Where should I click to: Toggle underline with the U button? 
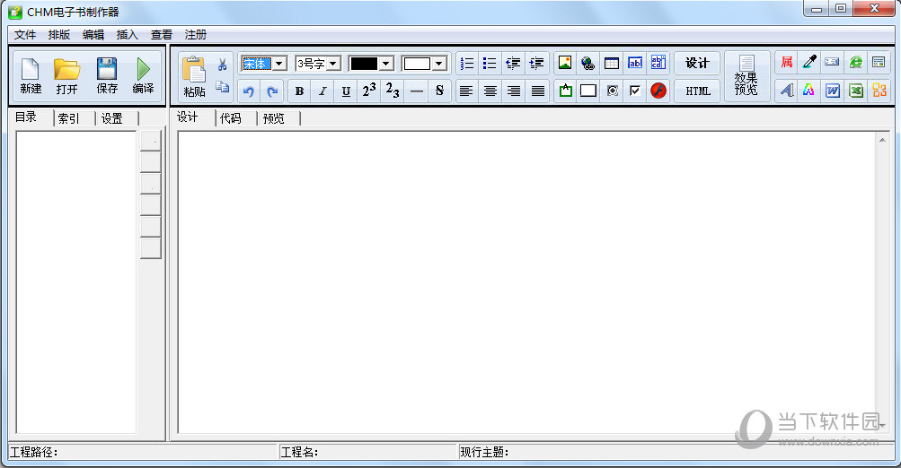tap(346, 91)
